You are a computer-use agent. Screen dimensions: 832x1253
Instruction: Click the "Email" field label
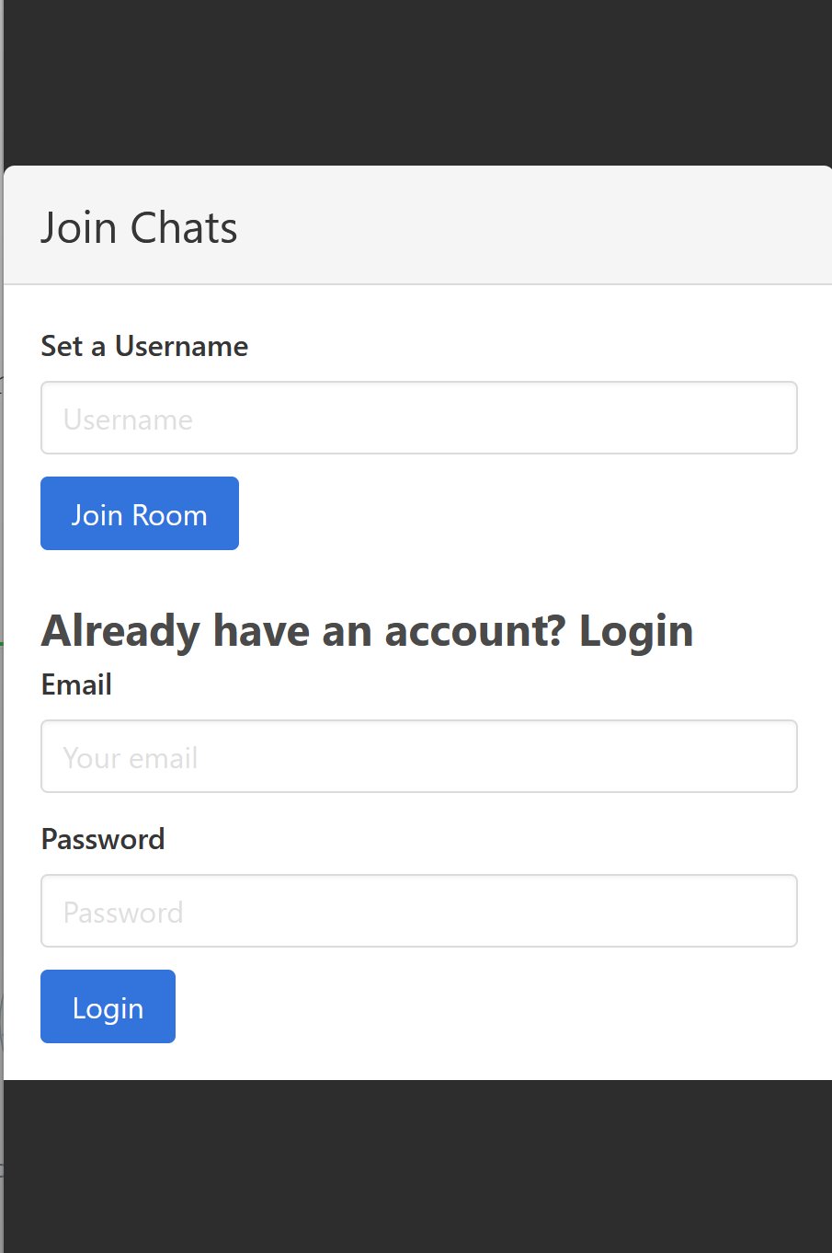(76, 685)
